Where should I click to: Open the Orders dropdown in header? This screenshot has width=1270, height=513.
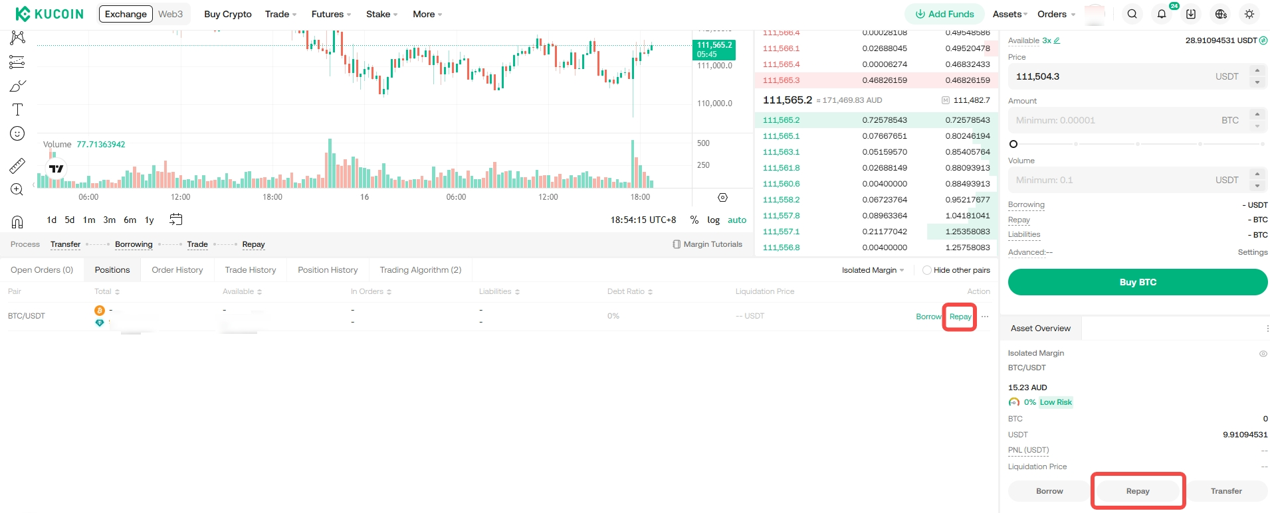click(x=1056, y=14)
